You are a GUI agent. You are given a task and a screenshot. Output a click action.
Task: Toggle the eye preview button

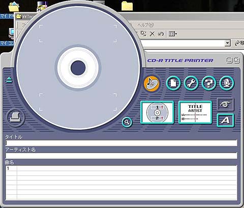point(225,104)
